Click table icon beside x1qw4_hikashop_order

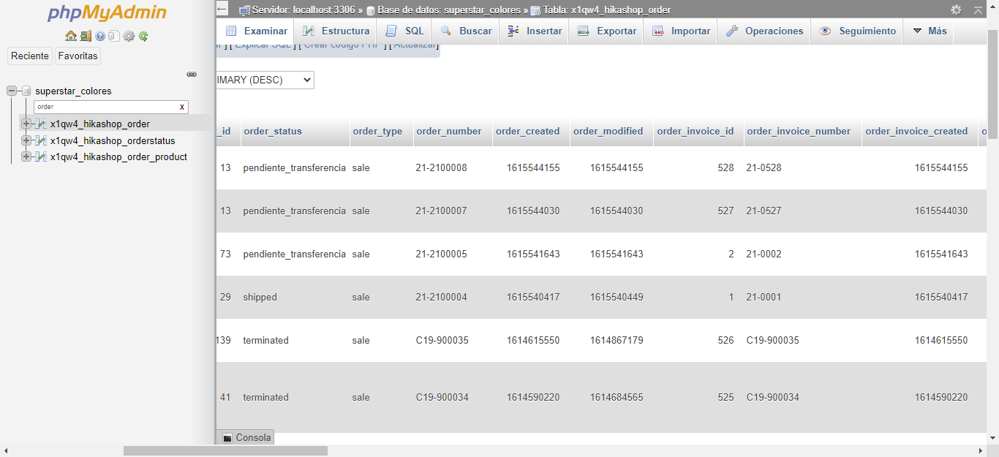click(x=42, y=124)
